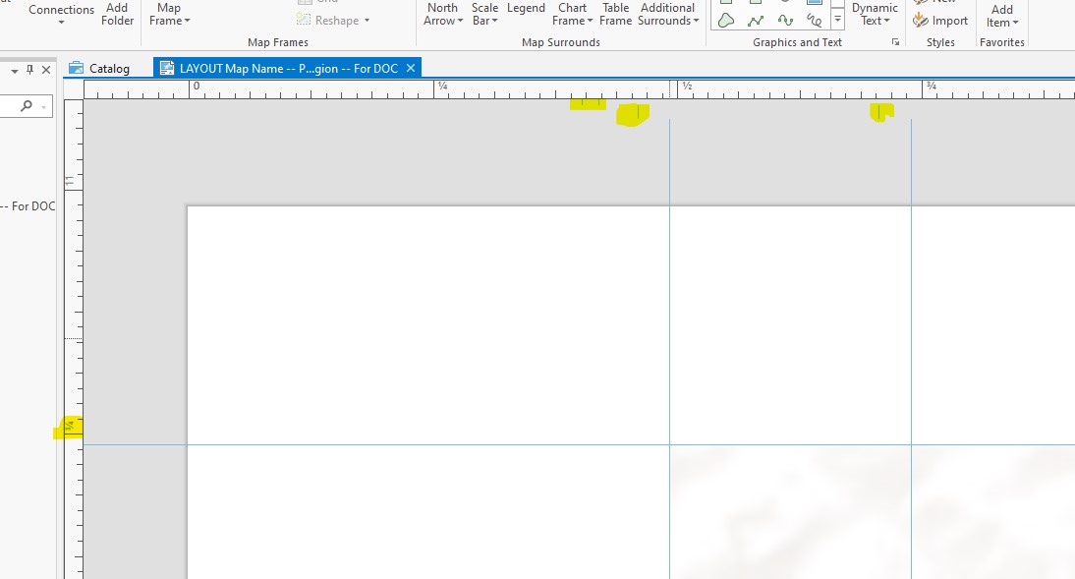The image size is (1075, 579).
Task: Open the Connections dropdown
Action: pyautogui.click(x=61, y=15)
